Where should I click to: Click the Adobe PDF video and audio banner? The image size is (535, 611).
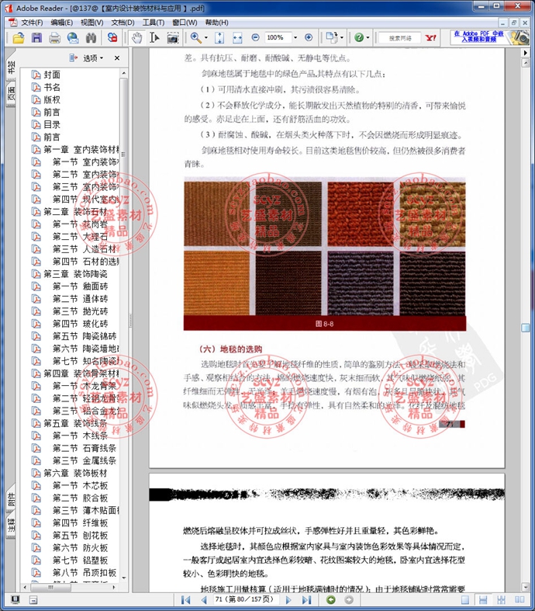[489, 37]
